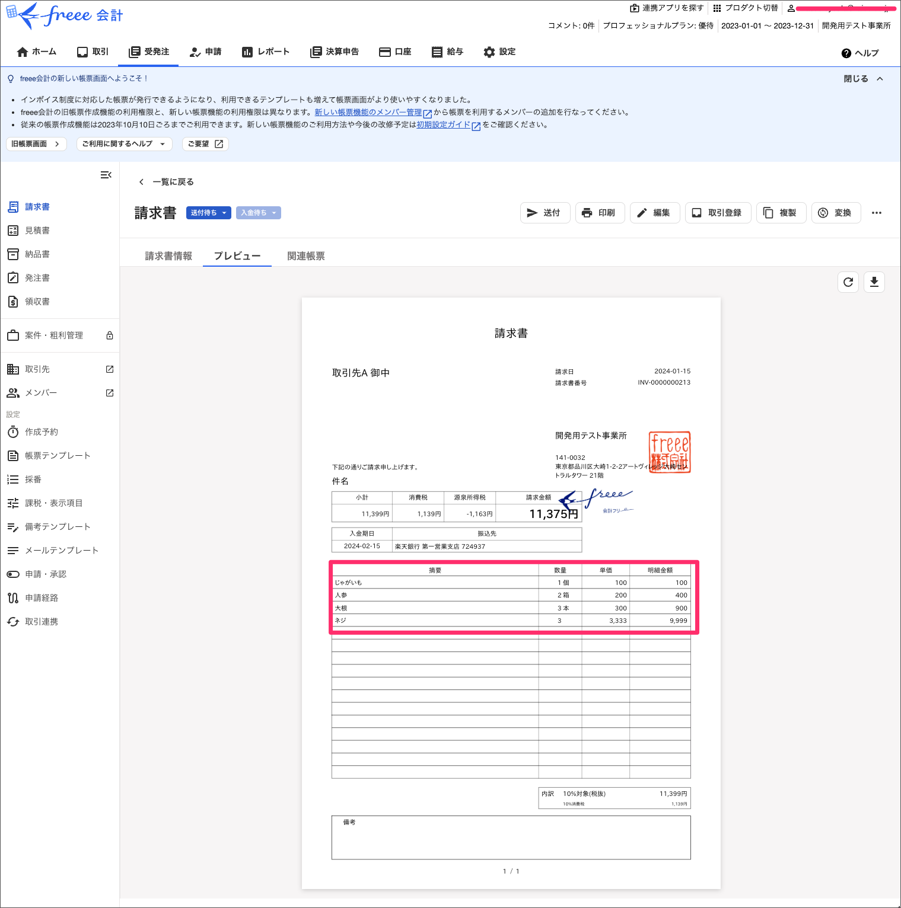Viewport: 901px width, 908px height.
Task: Open the 設定 menu
Action: pyautogui.click(x=499, y=52)
